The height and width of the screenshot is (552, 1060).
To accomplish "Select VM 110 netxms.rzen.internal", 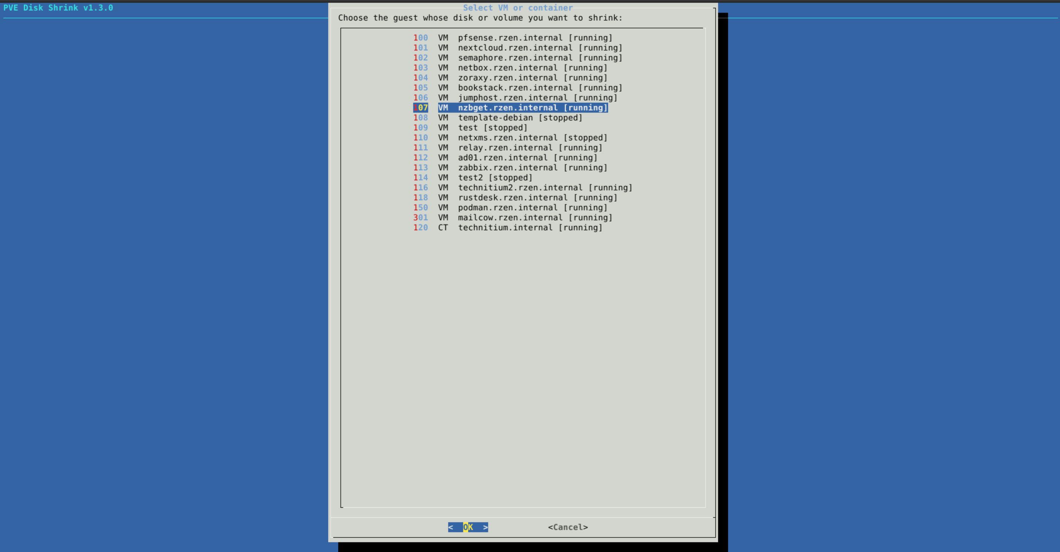I will pyautogui.click(x=510, y=138).
